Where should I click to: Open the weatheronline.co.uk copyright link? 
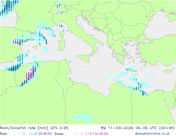[x=153, y=134]
